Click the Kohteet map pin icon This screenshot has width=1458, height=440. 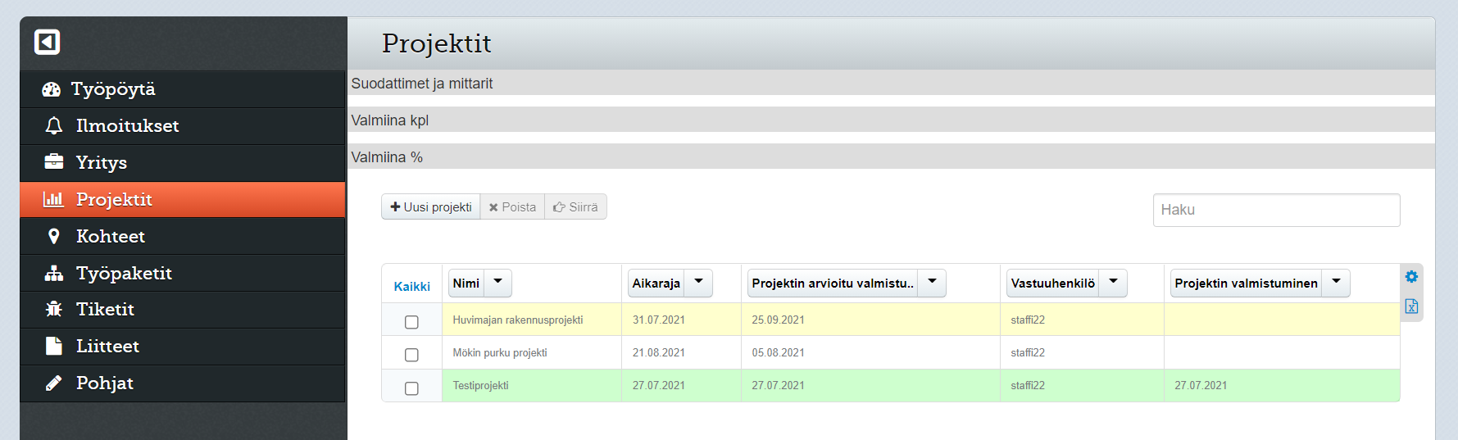pos(54,236)
